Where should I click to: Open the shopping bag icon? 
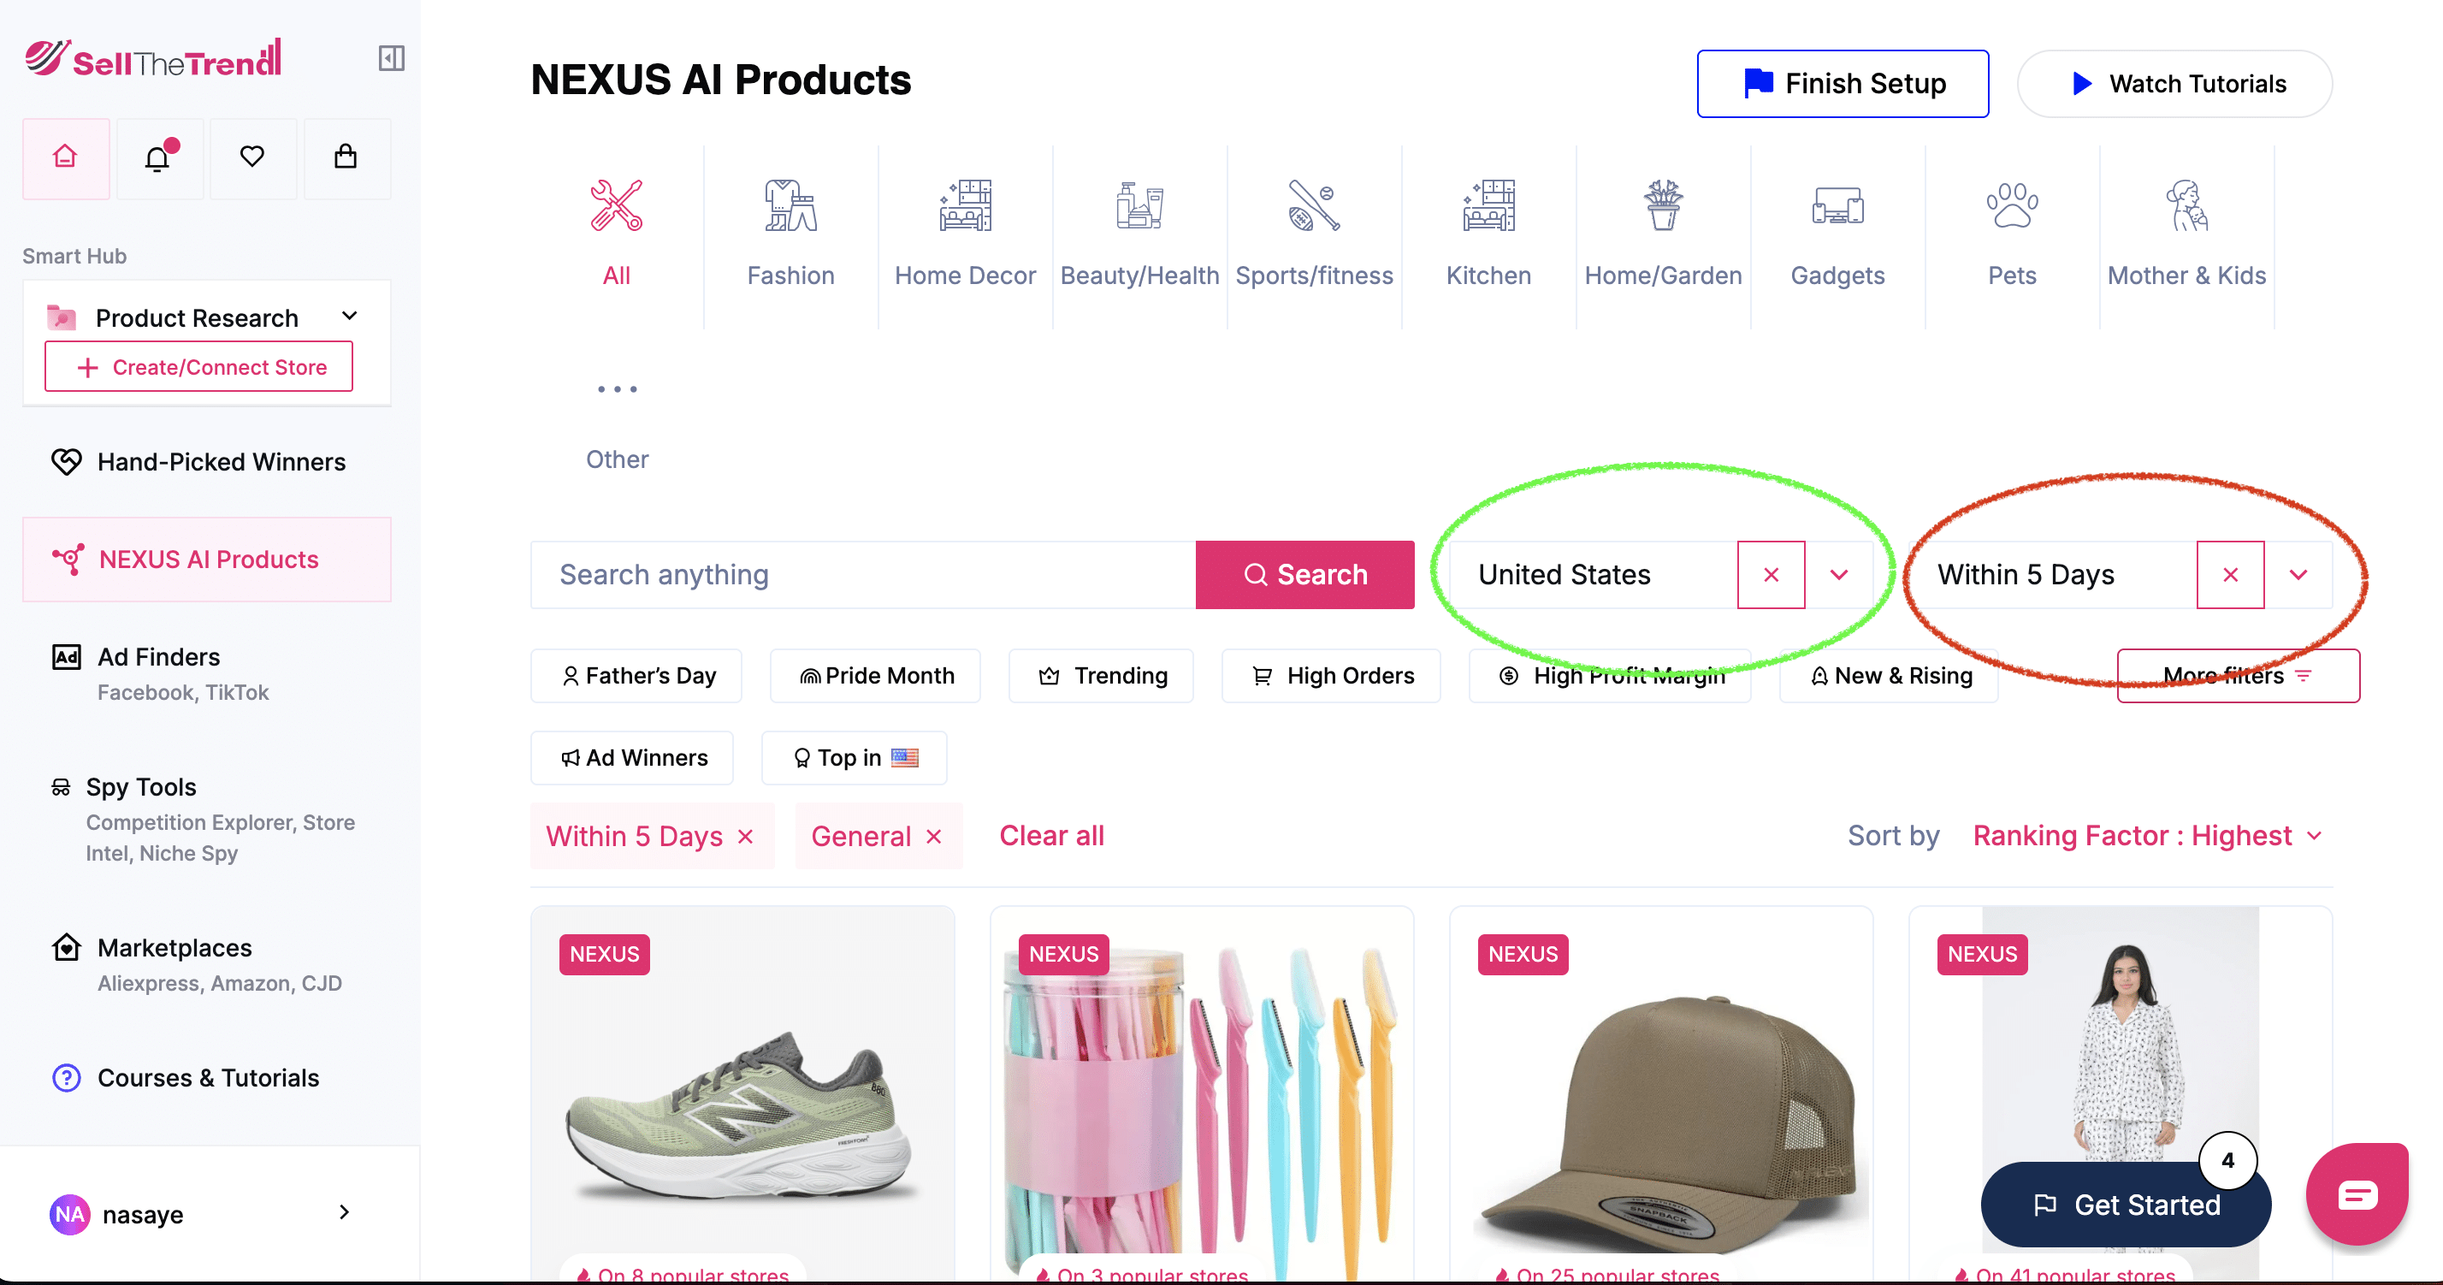pyautogui.click(x=346, y=157)
